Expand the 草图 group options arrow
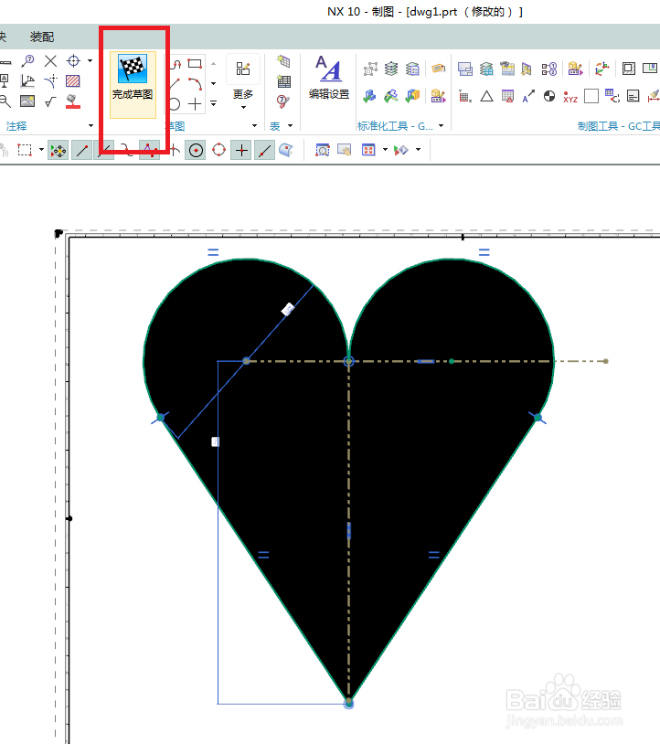The image size is (660, 744). pos(254,126)
